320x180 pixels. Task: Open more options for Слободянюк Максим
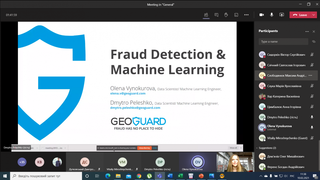coord(310,75)
